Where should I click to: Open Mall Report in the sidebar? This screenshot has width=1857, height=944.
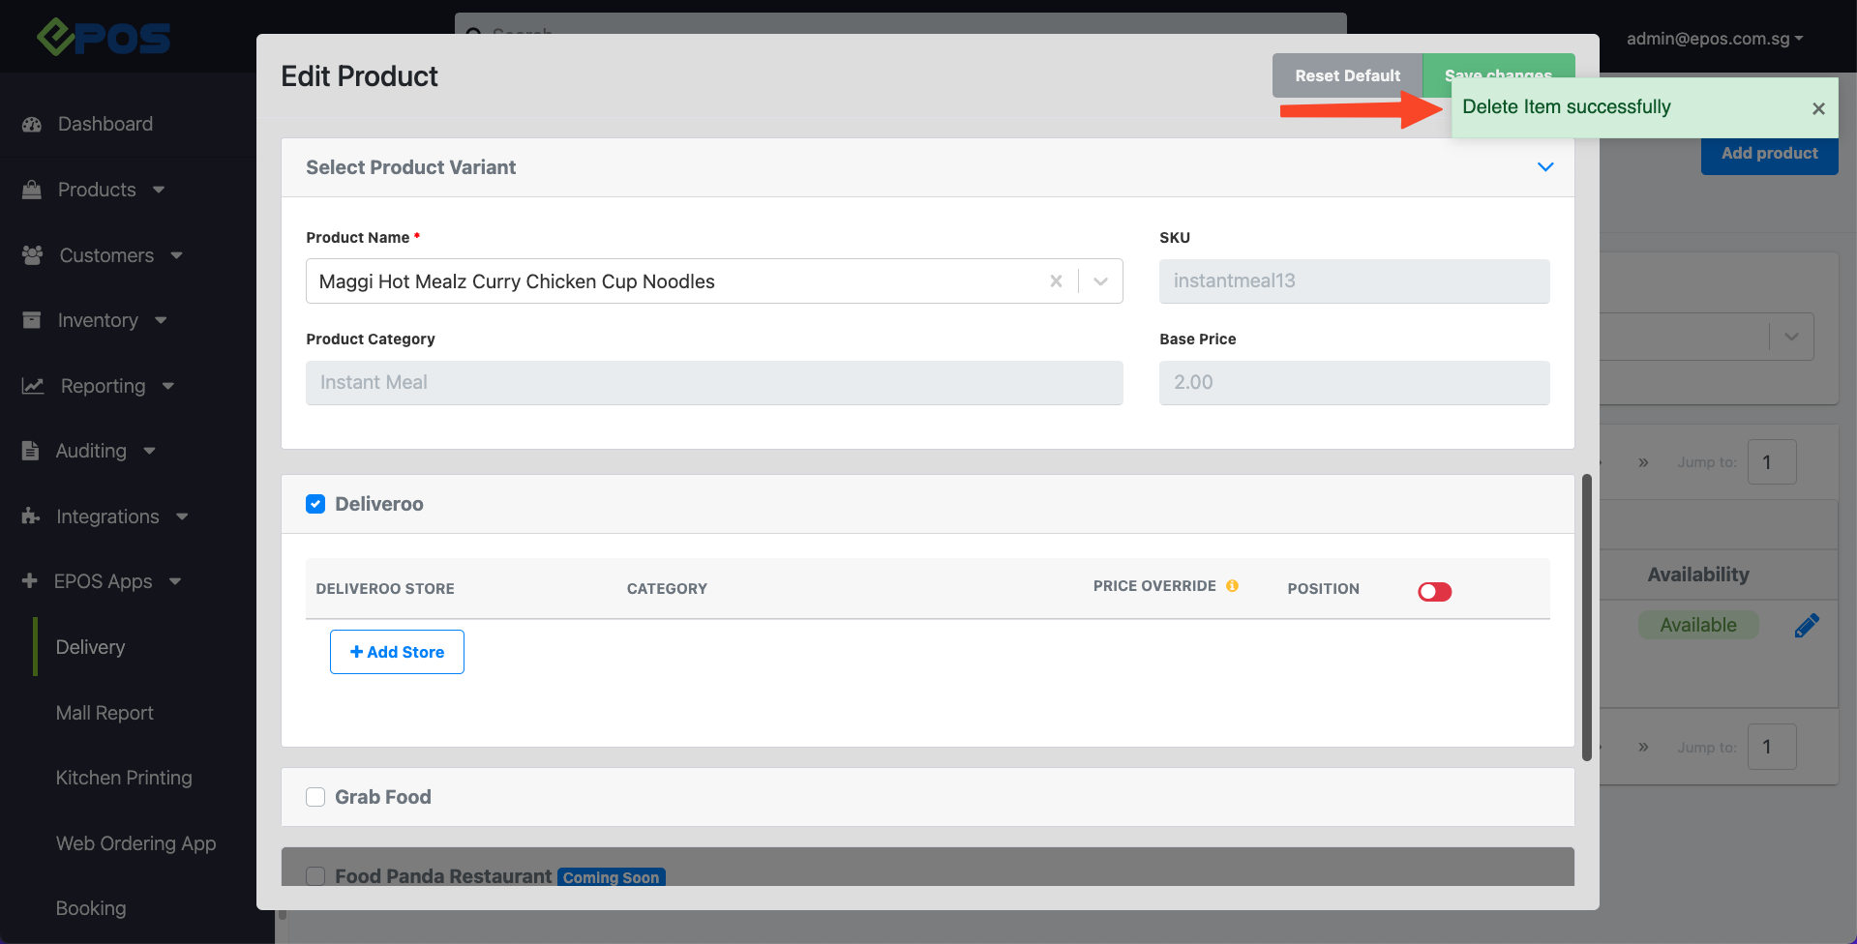click(105, 713)
